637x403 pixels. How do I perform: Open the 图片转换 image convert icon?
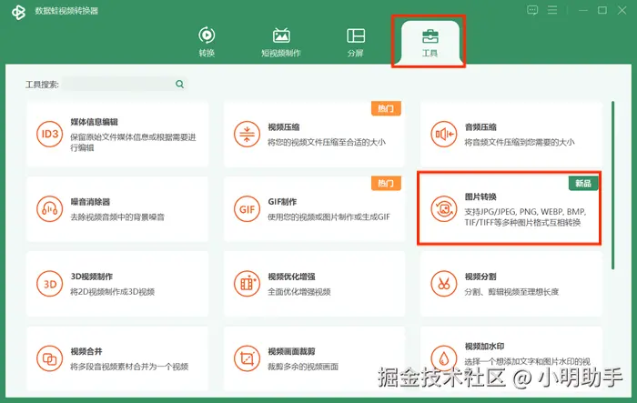point(444,209)
